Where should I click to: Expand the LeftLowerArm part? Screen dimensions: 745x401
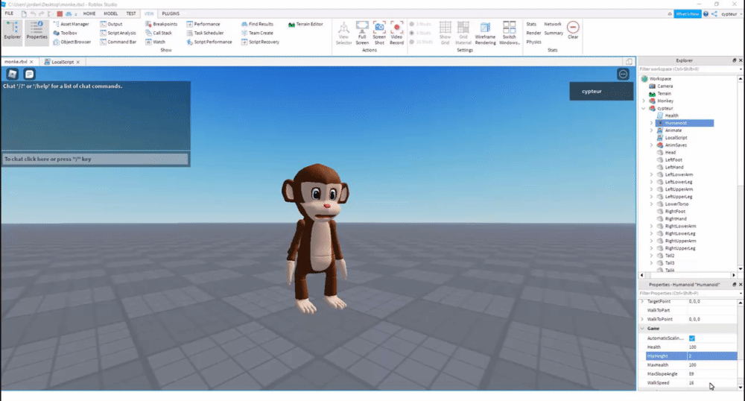coord(651,174)
